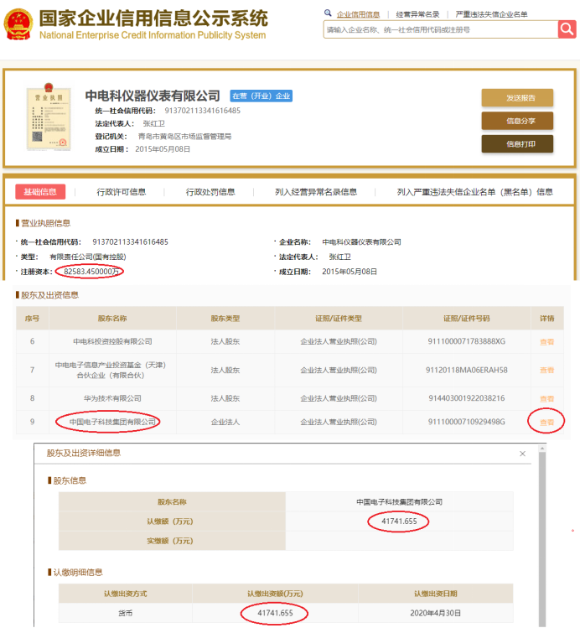The height and width of the screenshot is (628, 580).
Task: Click the registration authority 青岛市黄岛区市场监督管理局
Action: click(184, 136)
